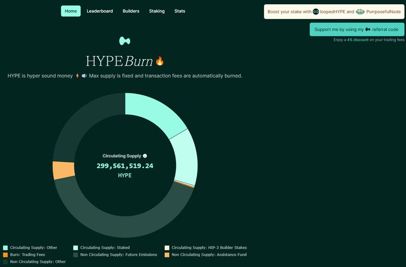Open the Stats page
Image resolution: width=406 pixels, height=267 pixels.
click(x=180, y=11)
